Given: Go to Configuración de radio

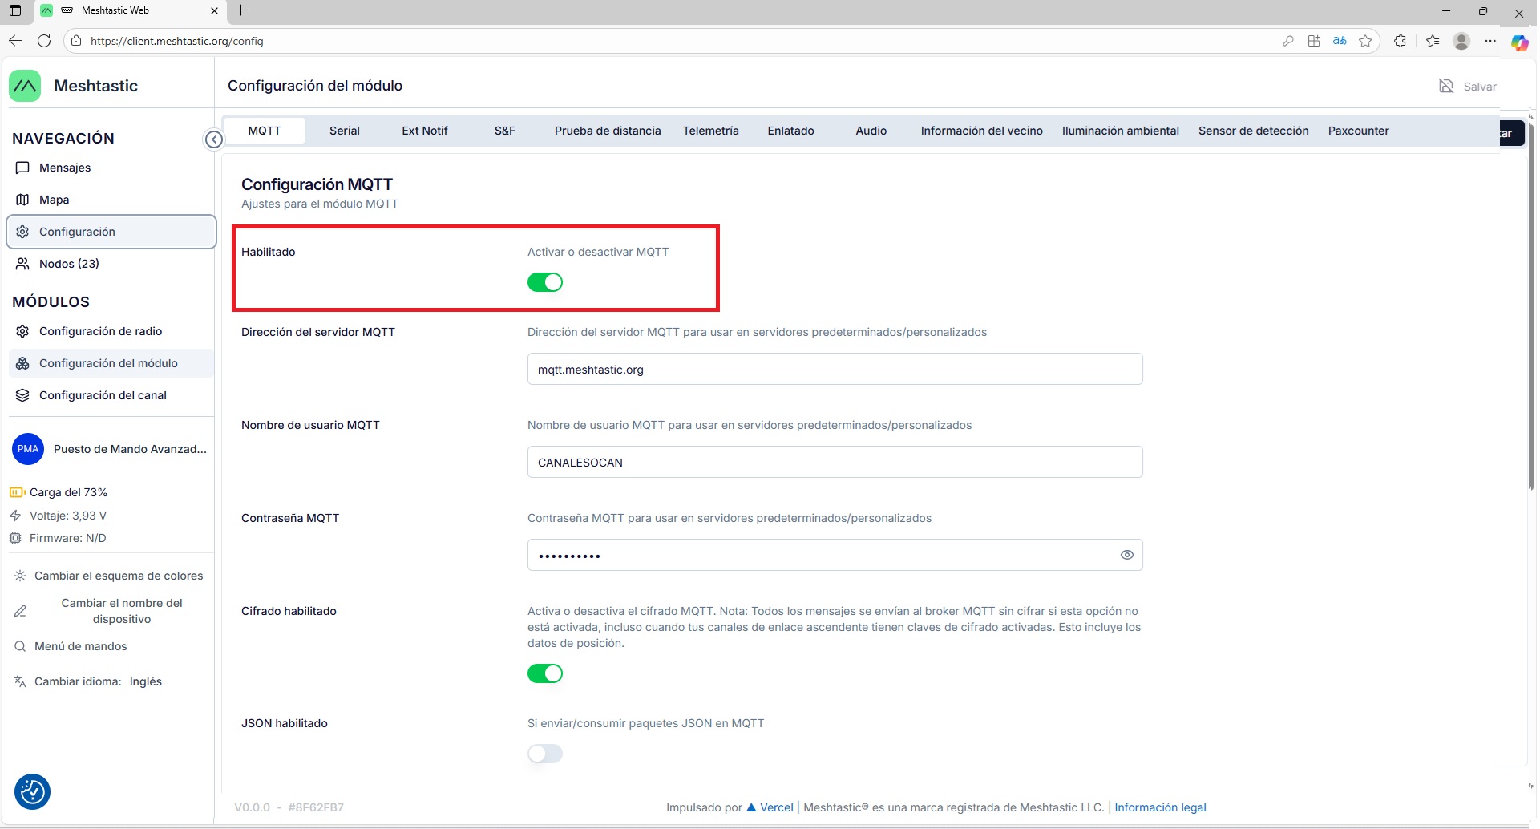Looking at the screenshot, I should coord(100,331).
